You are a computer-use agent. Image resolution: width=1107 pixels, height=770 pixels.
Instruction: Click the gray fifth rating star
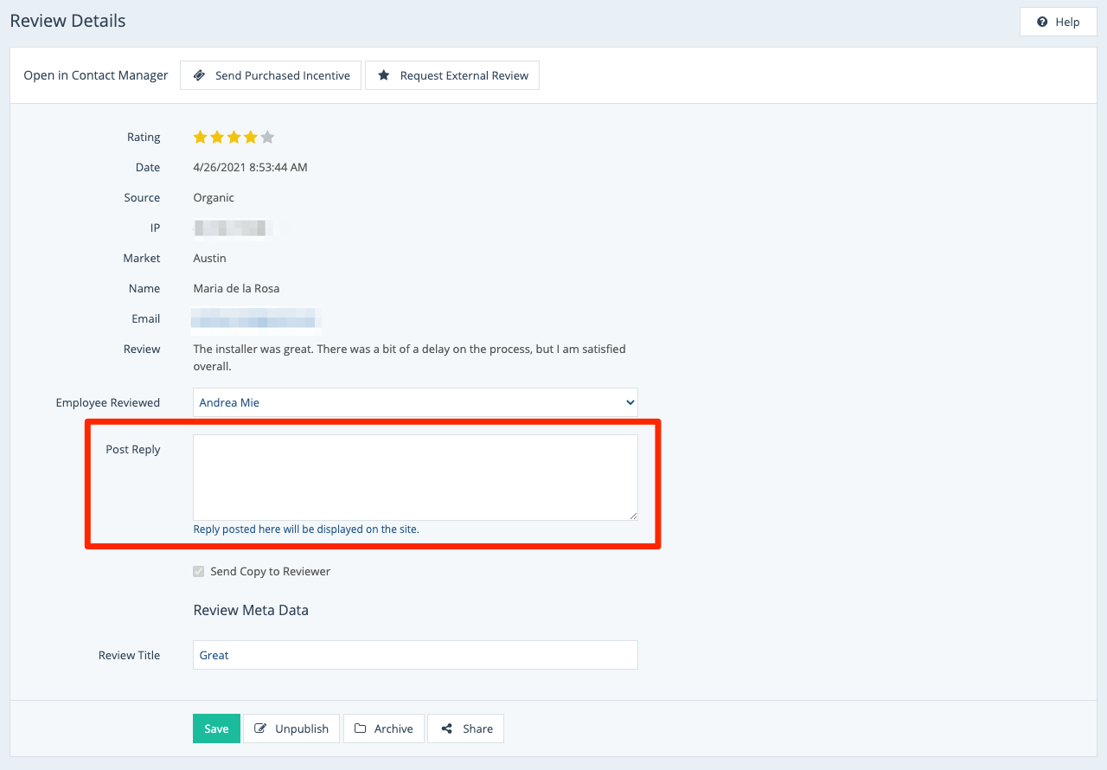[267, 137]
